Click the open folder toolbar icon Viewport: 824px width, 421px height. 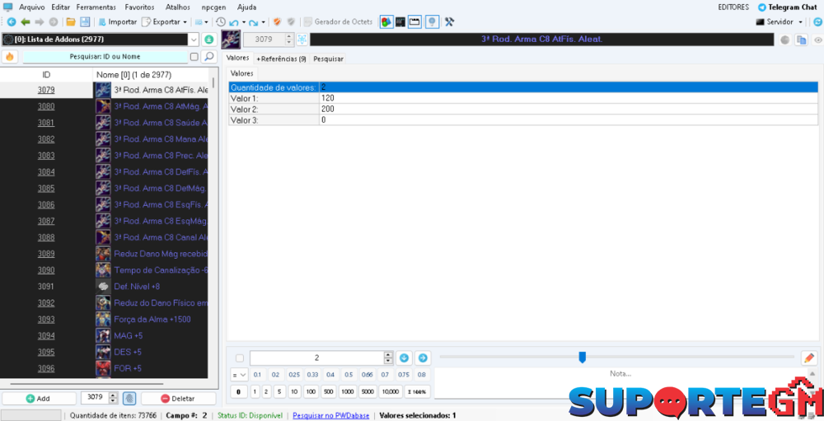tap(71, 22)
